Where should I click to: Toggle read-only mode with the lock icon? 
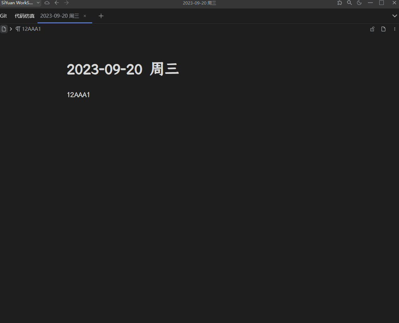[x=372, y=29]
